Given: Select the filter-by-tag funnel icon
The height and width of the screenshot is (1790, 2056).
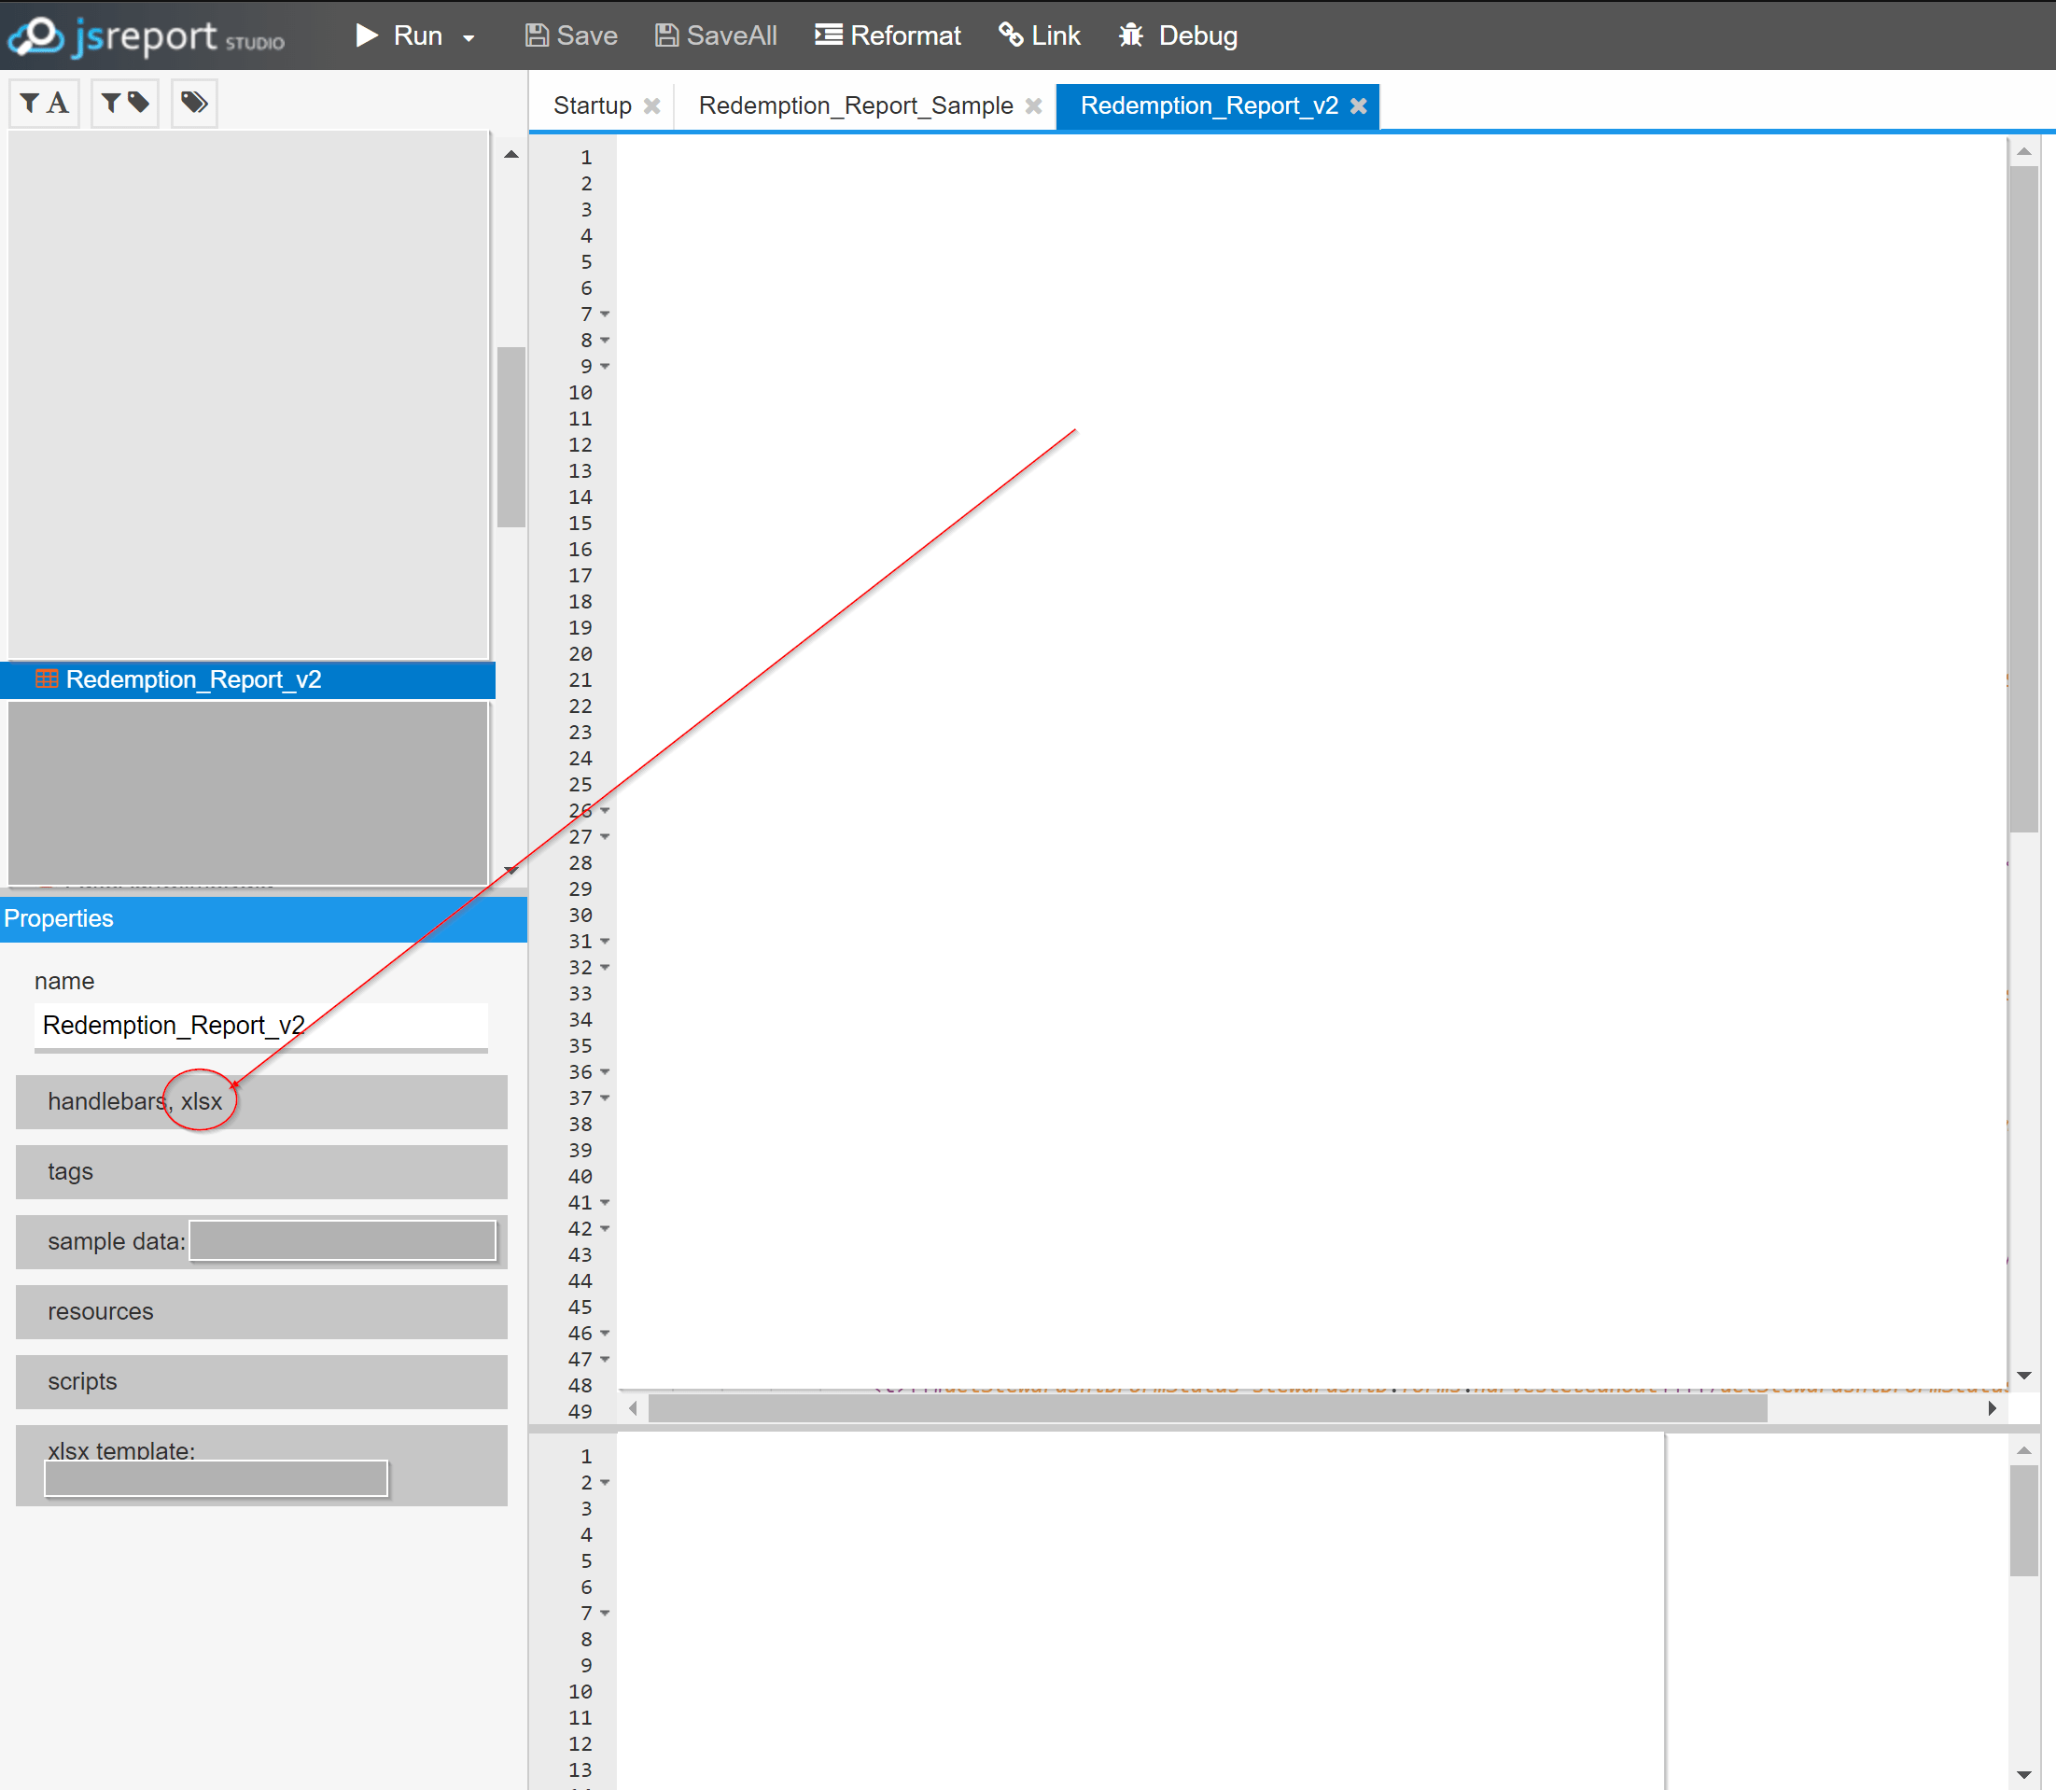Looking at the screenshot, I should (x=124, y=103).
